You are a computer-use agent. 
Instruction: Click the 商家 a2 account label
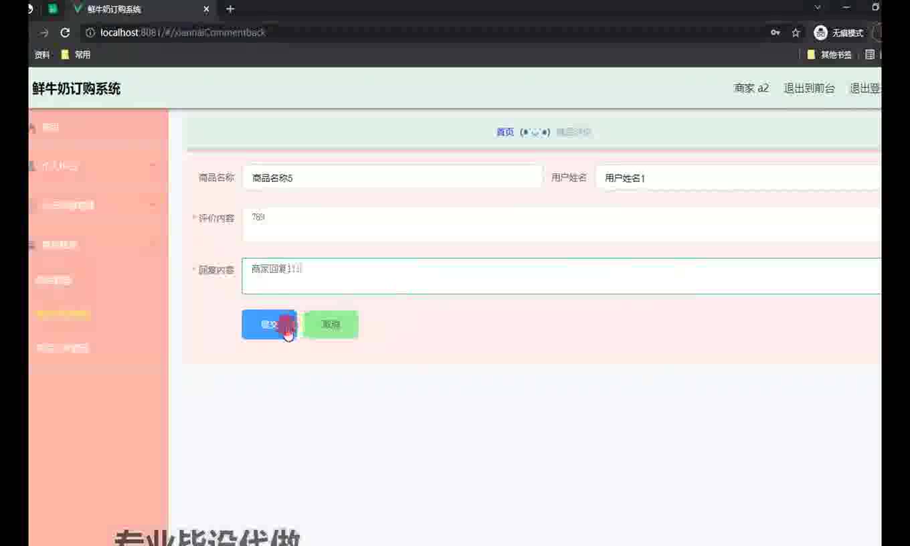[x=751, y=88]
